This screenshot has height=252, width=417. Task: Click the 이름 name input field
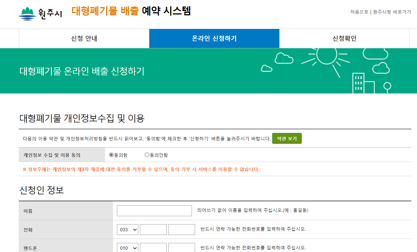154,211
